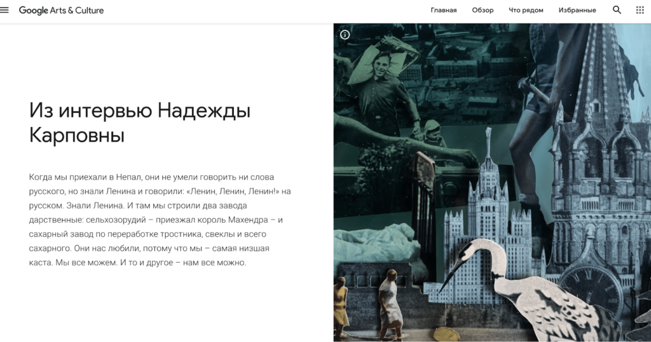Open the Избранные section
Screen dimensions: 651x342
click(577, 10)
